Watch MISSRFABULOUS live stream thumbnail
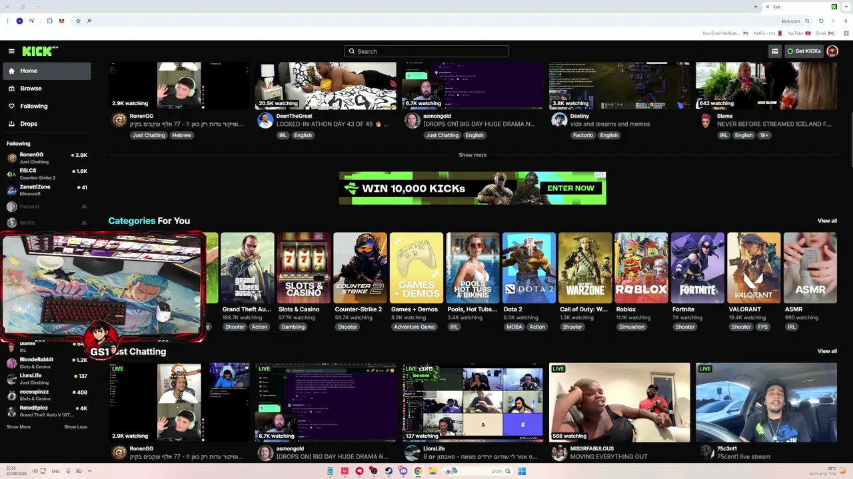 (619, 402)
